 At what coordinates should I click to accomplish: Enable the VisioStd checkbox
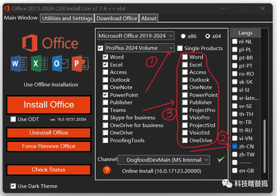[185, 132]
